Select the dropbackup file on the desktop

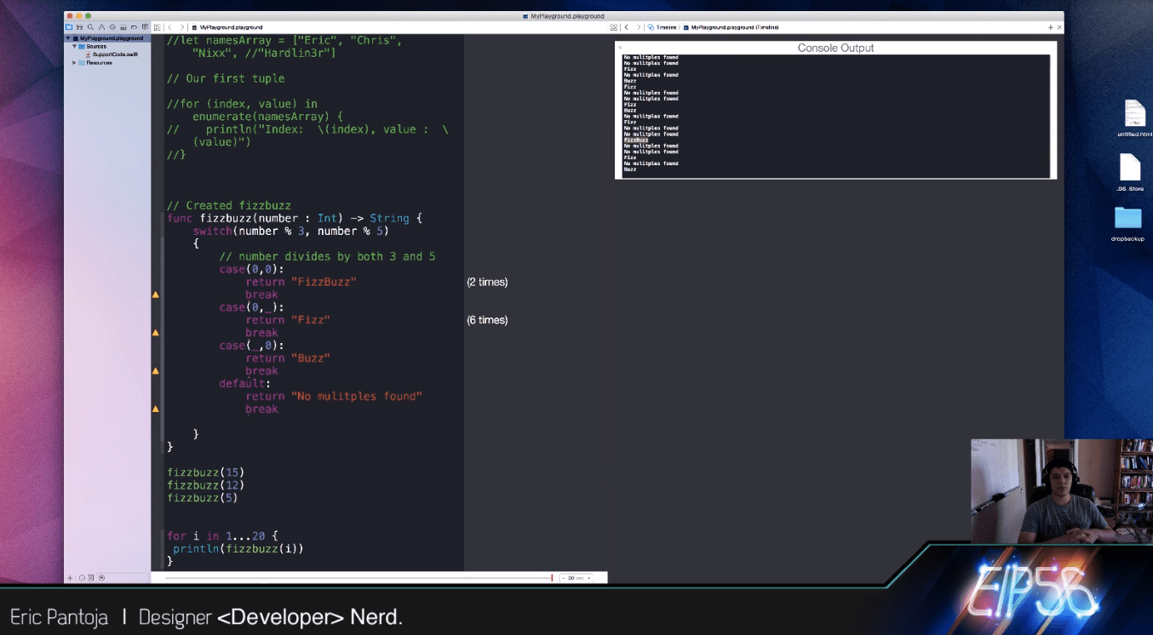tap(1128, 220)
